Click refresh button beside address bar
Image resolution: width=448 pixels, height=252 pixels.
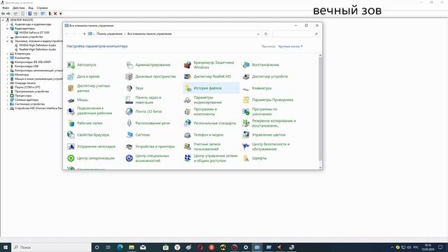266,34
